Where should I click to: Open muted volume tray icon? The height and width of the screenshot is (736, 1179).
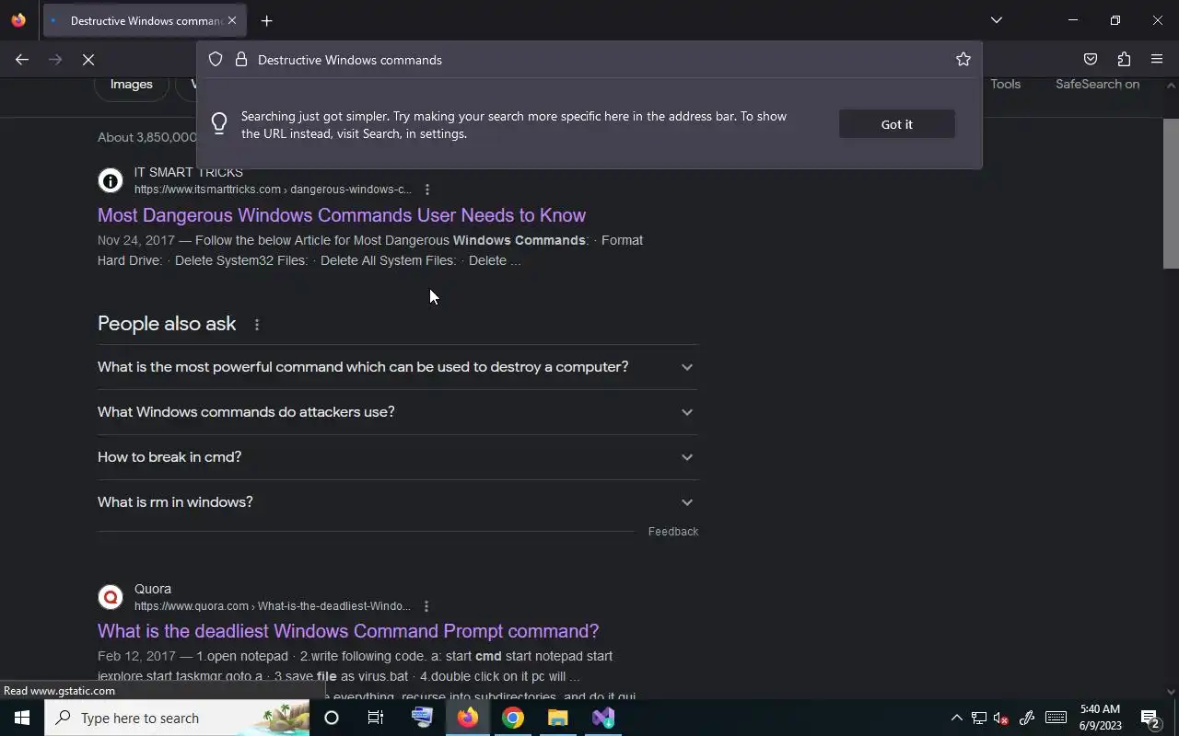(1001, 718)
